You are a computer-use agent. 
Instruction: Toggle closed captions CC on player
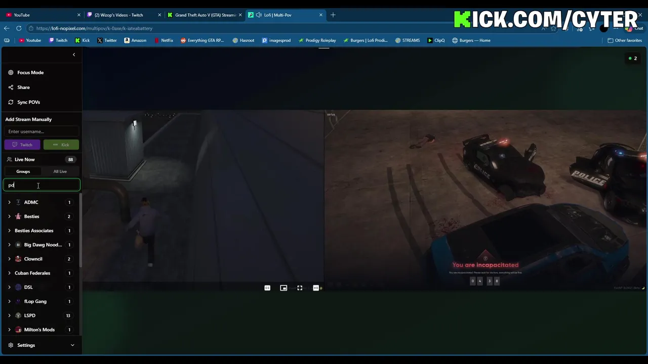267,288
